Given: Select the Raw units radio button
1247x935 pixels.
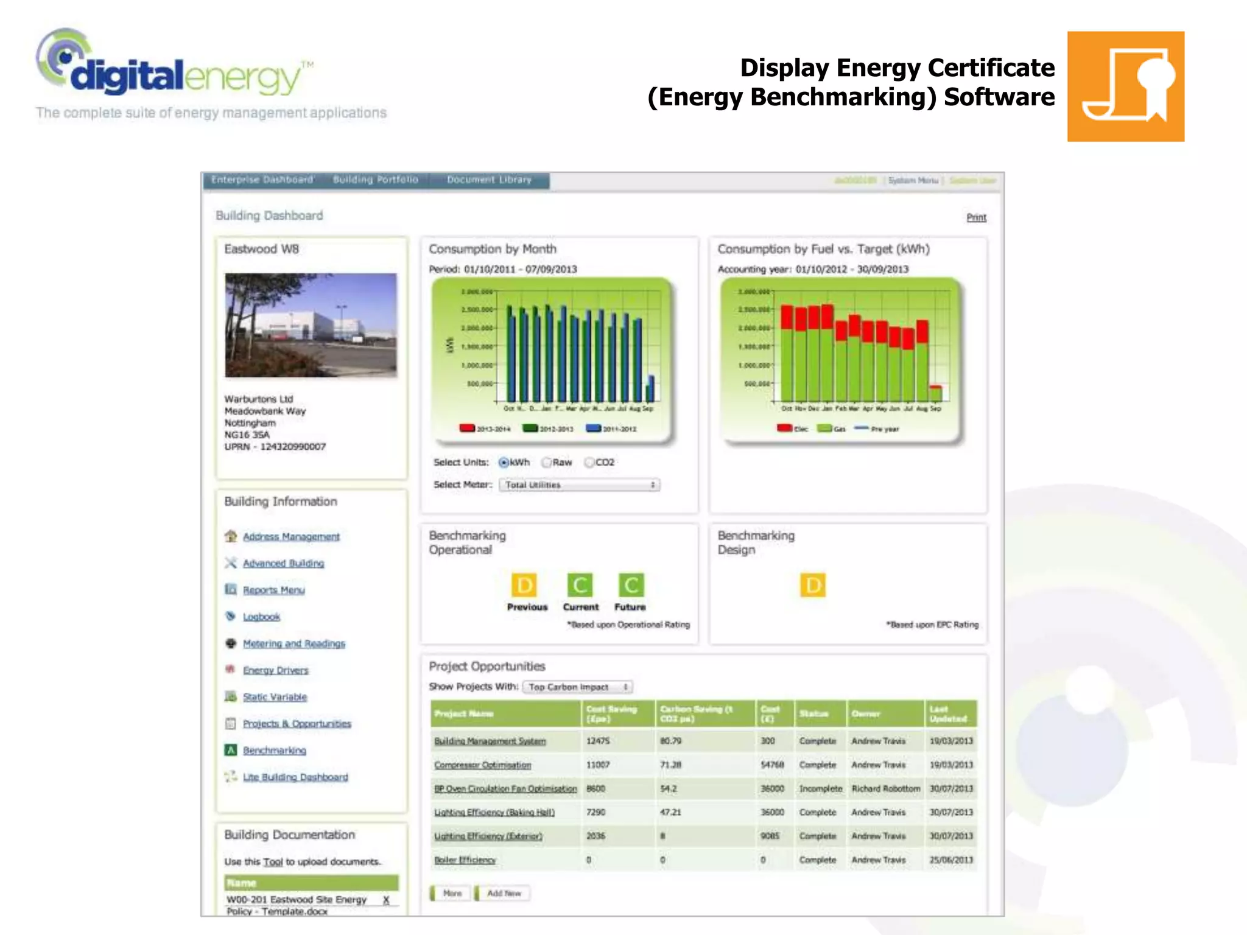Looking at the screenshot, I should [x=547, y=463].
